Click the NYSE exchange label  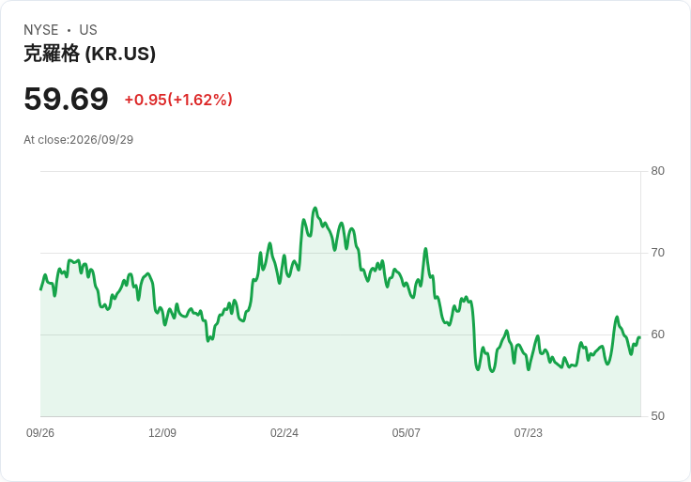click(x=41, y=30)
